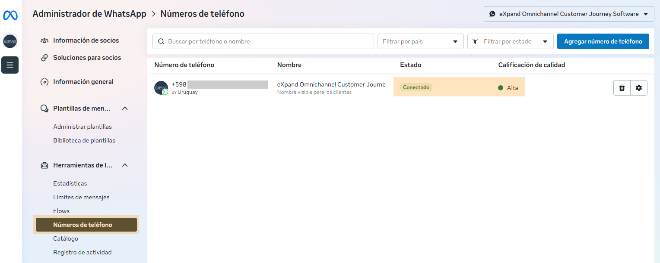Click the Meta logo icon
Image resolution: width=660 pixels, height=263 pixels.
click(10, 15)
